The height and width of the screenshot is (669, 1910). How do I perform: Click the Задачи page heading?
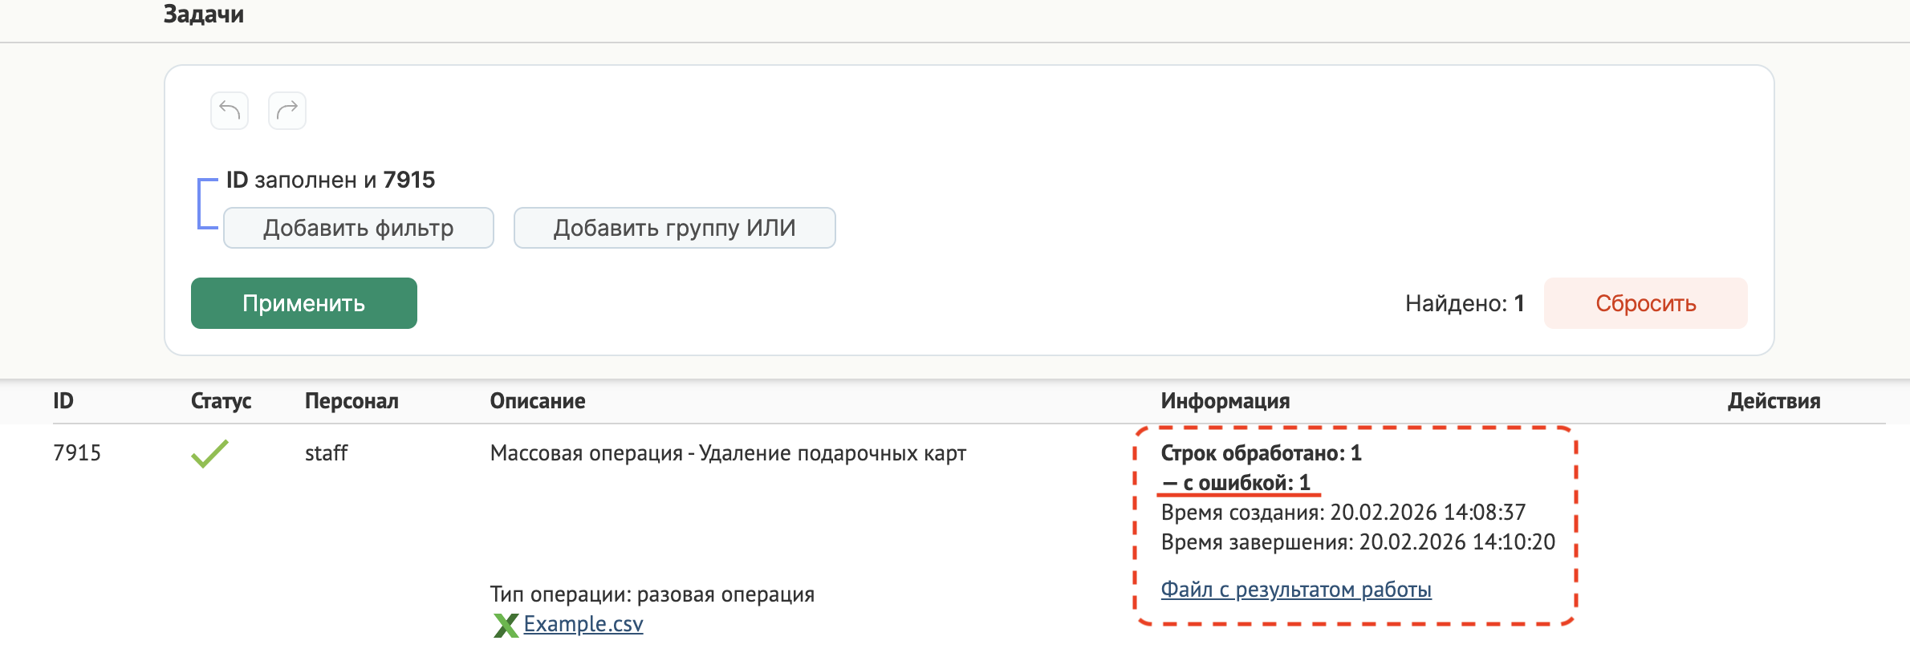click(x=204, y=14)
